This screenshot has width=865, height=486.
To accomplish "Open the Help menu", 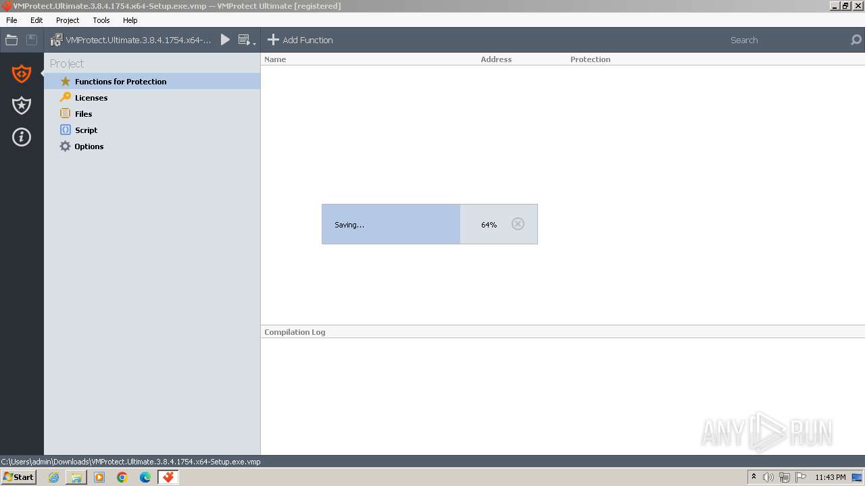I will click(x=130, y=20).
